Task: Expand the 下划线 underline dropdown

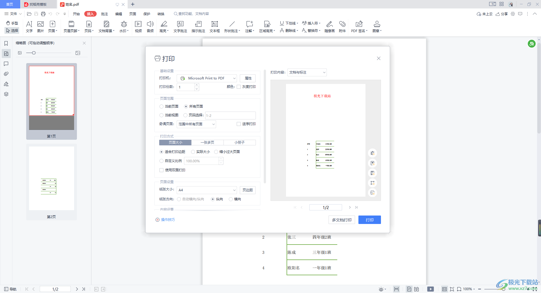Action: point(297,23)
